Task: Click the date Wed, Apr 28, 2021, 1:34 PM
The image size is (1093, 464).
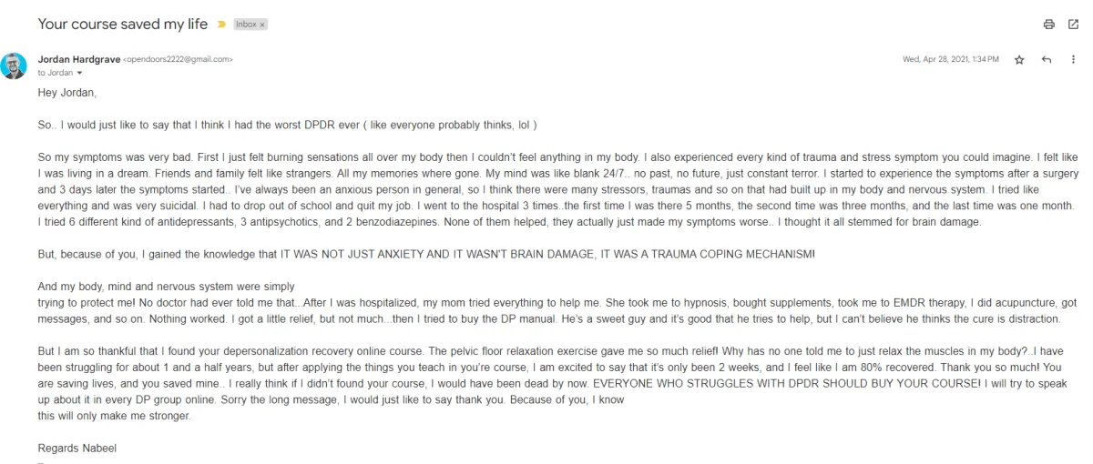Action: 951,59
